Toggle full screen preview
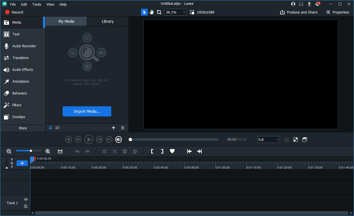 [x=296, y=139]
